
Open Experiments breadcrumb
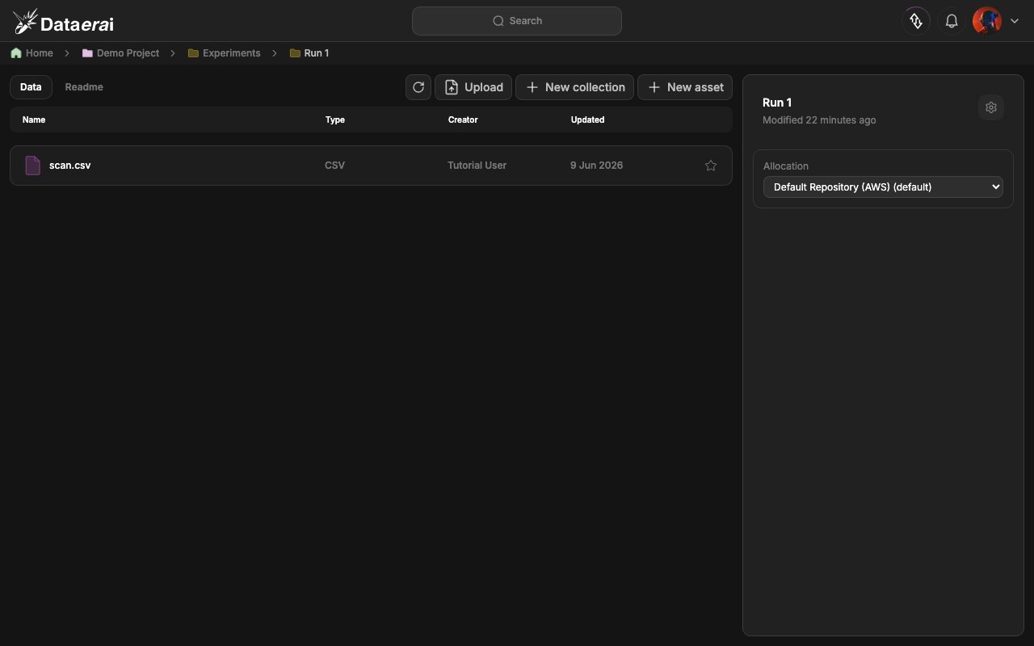tap(224, 53)
